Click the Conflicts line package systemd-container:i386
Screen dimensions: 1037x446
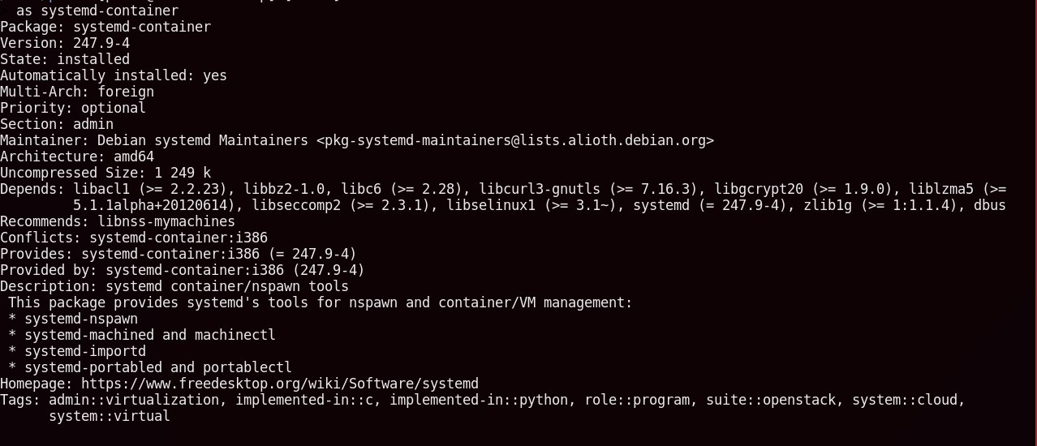[179, 238]
